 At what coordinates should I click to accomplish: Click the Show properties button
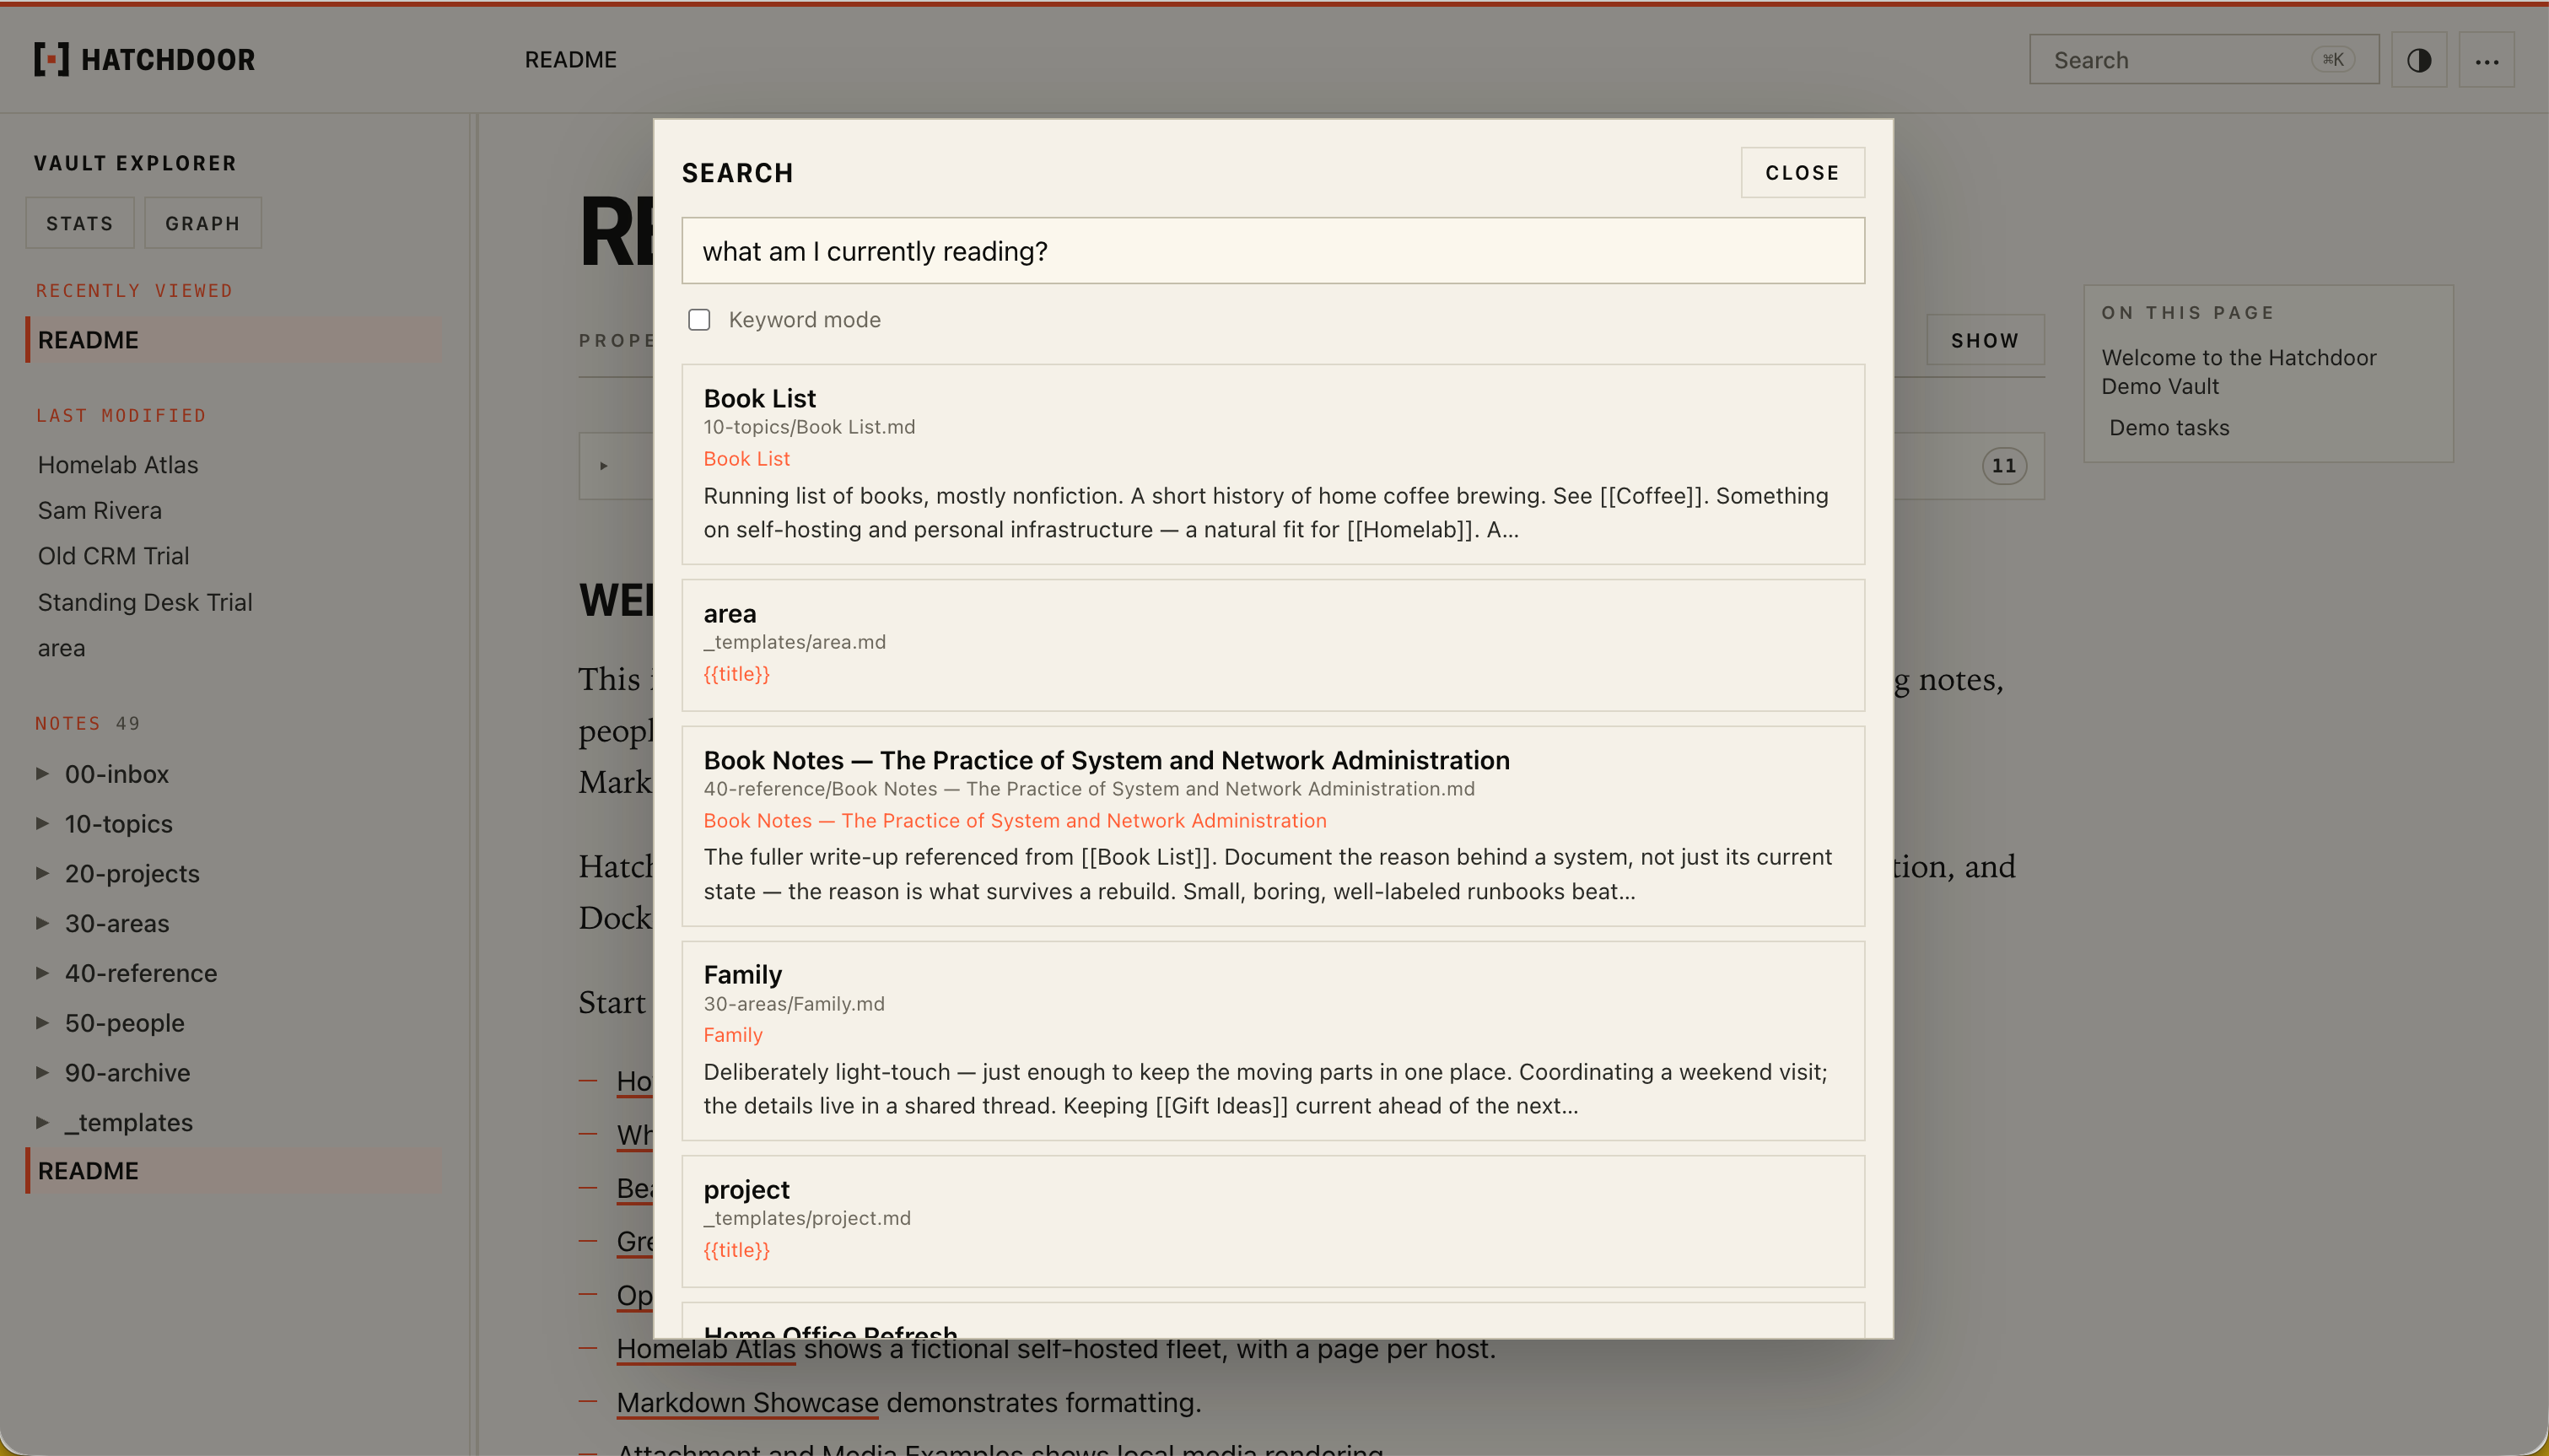1984,340
